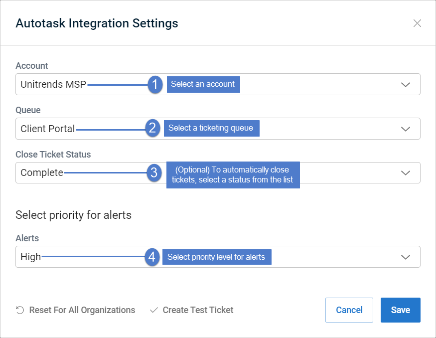Cancel the settings changes
The width and height of the screenshot is (436, 338).
click(349, 310)
